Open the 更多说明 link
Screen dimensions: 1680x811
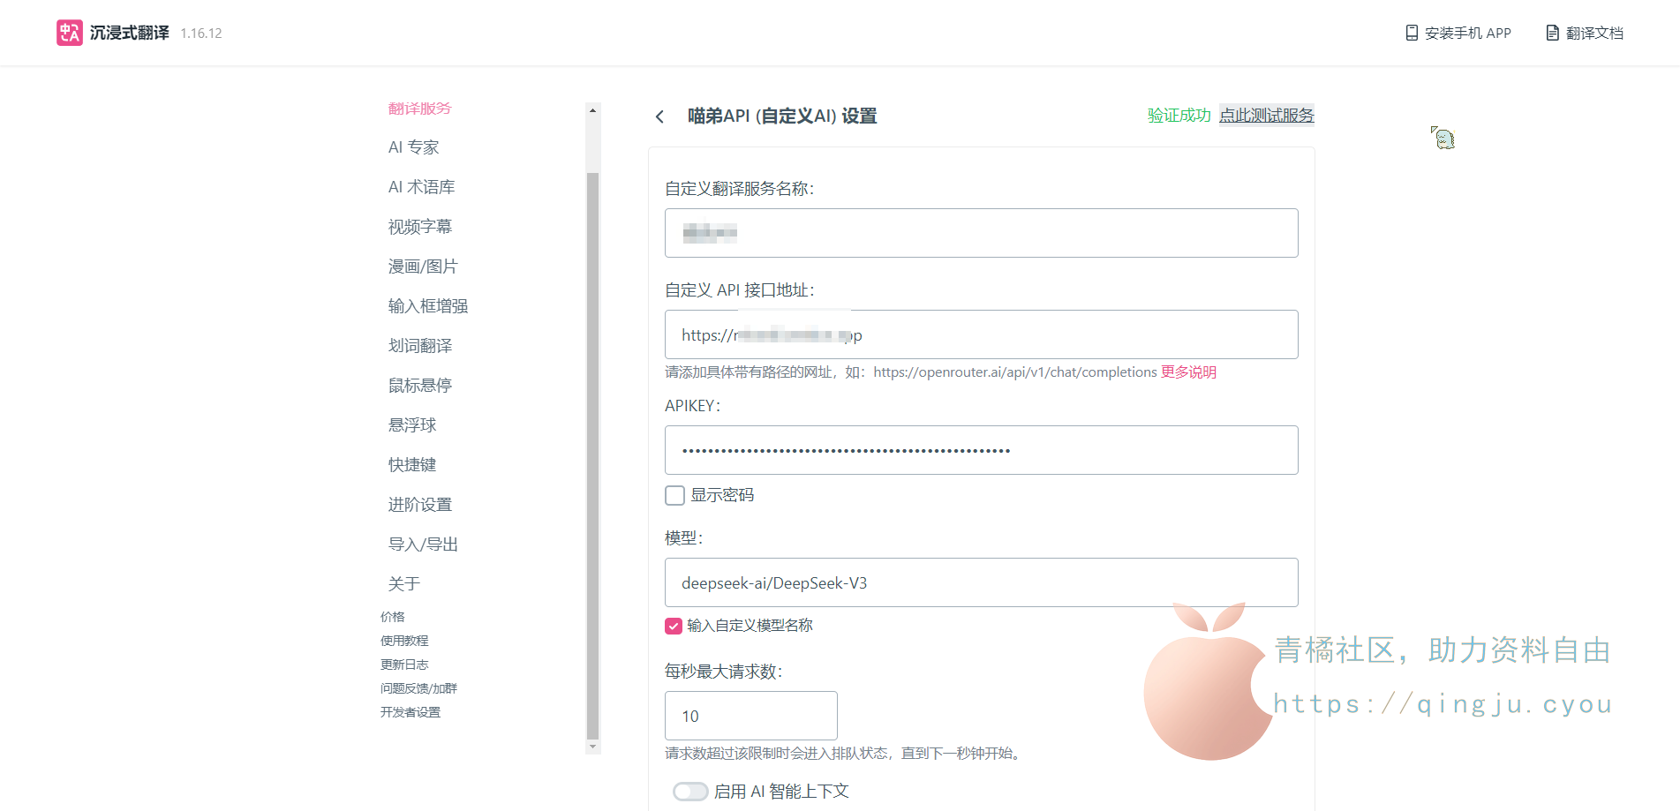pos(1188,372)
